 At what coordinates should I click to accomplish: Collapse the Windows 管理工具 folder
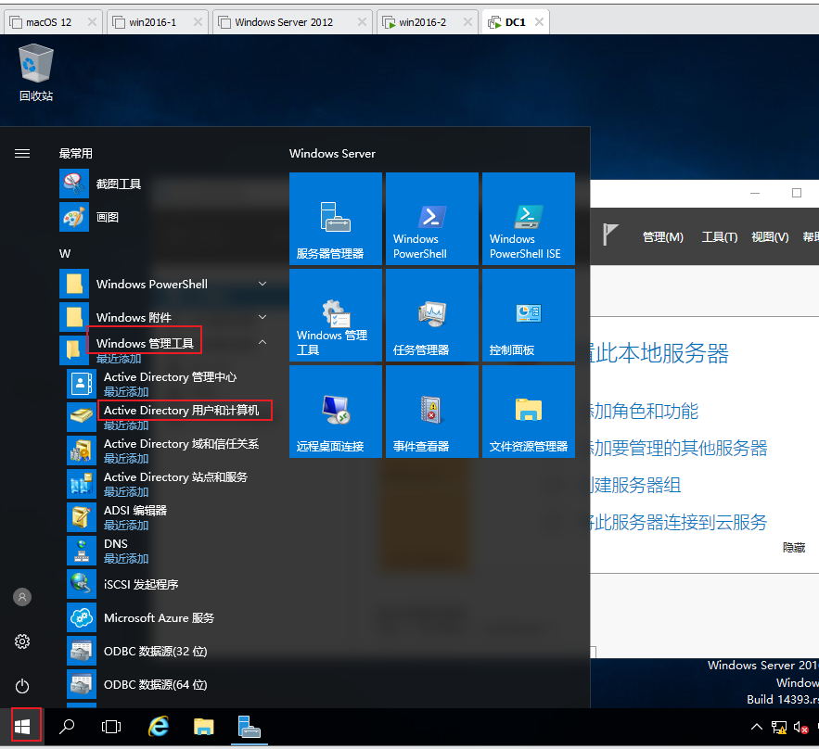pos(262,342)
